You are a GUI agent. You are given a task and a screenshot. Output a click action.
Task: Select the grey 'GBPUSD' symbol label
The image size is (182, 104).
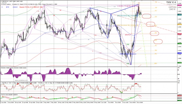(x=172, y=7)
